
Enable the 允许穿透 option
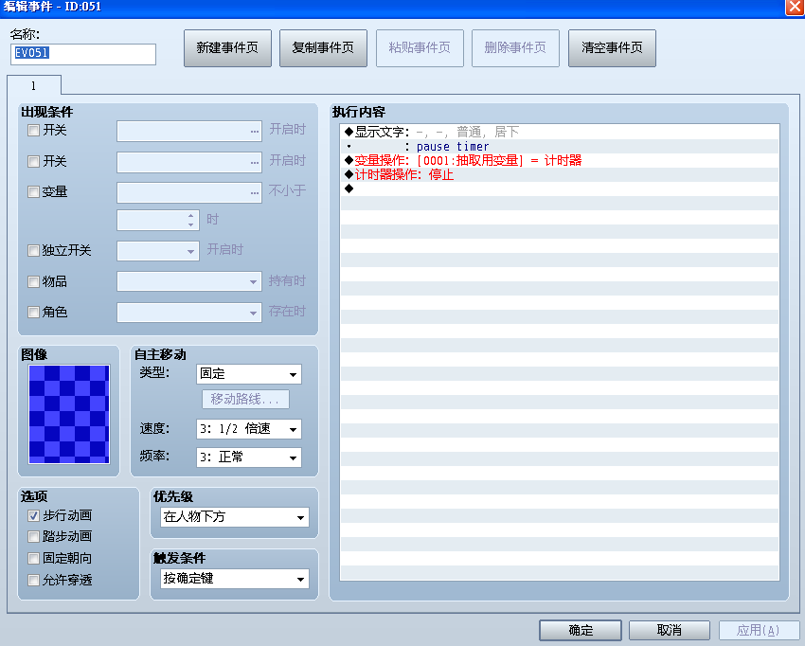tap(33, 581)
